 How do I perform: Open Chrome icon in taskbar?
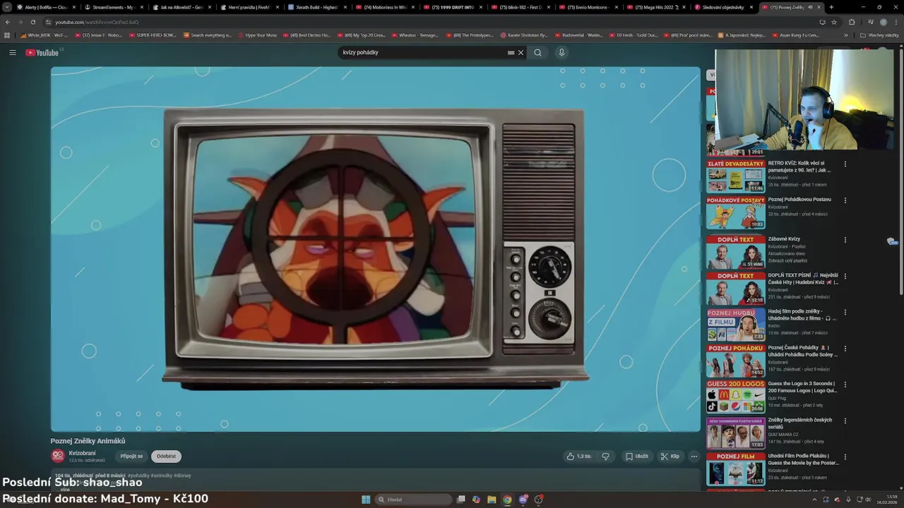pyautogui.click(x=507, y=500)
